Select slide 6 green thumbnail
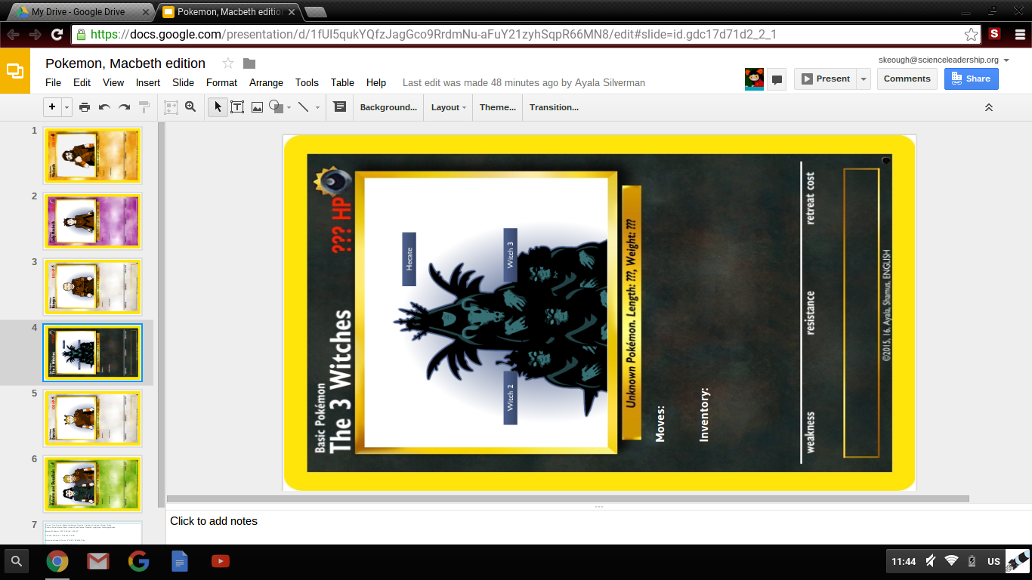The height and width of the screenshot is (580, 1032). (92, 485)
